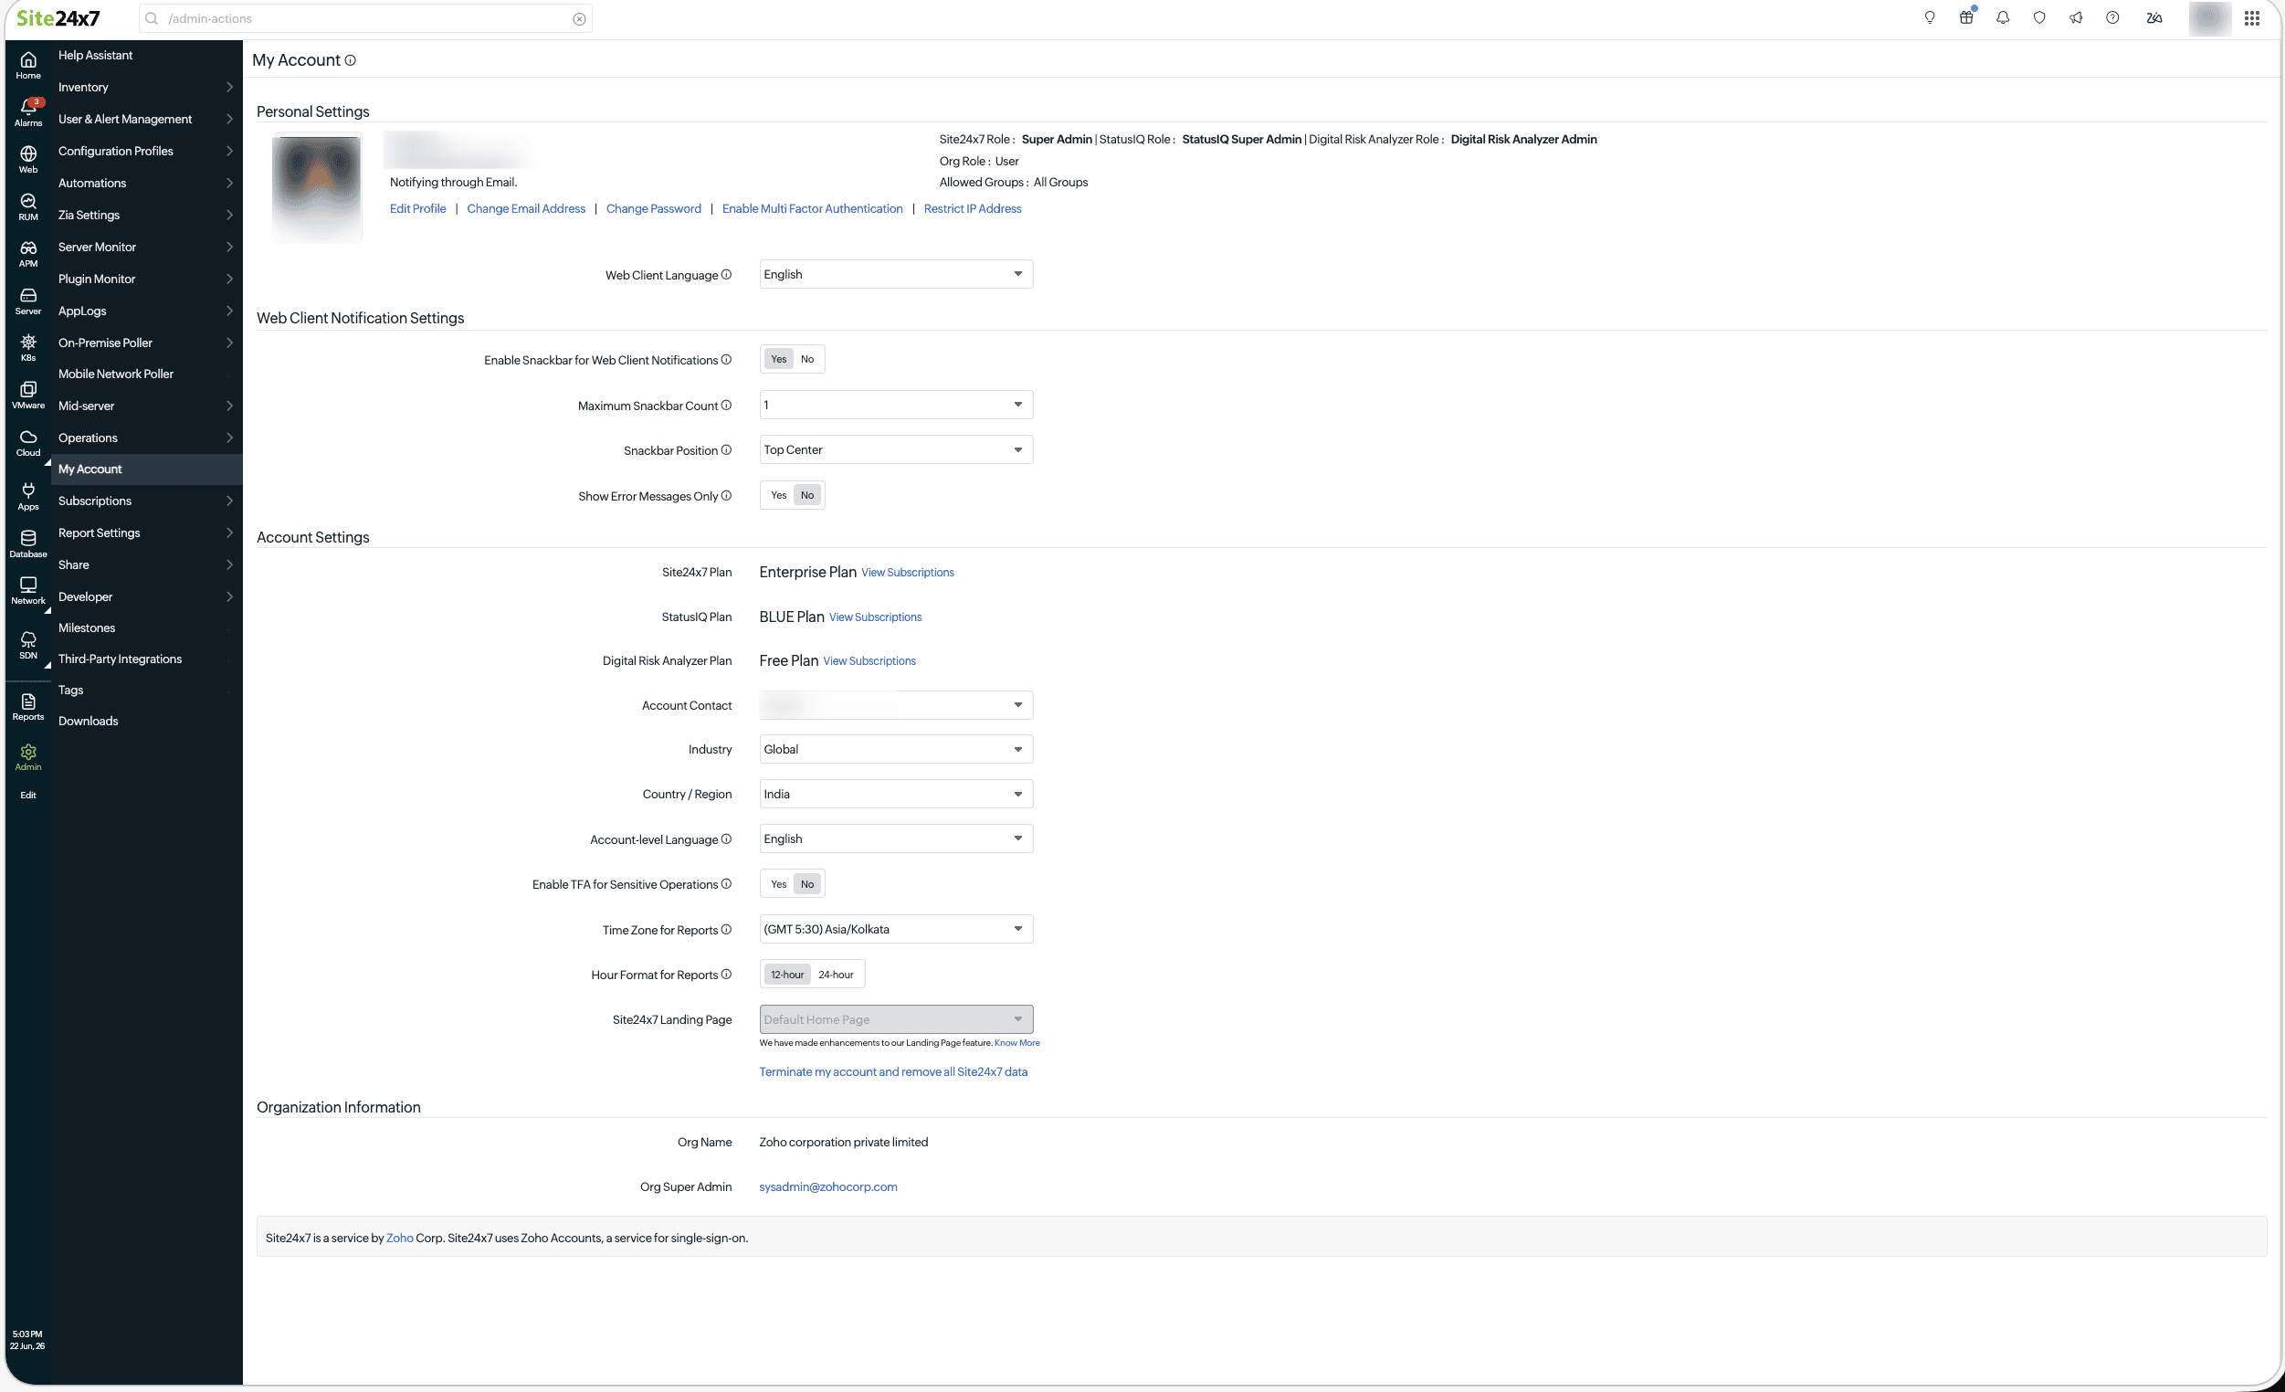Go to the Home section in the left rail
The image size is (2285, 1392).
click(27, 65)
